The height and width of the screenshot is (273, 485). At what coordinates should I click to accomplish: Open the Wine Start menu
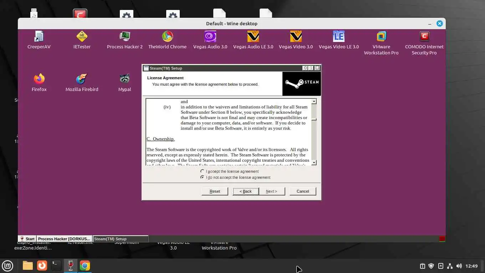[27, 239]
